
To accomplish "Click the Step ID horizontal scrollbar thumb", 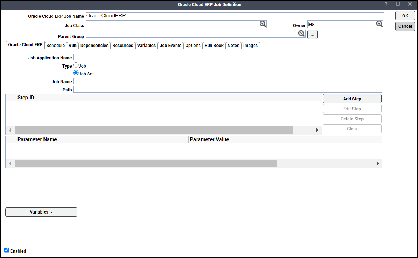I will click(x=153, y=130).
